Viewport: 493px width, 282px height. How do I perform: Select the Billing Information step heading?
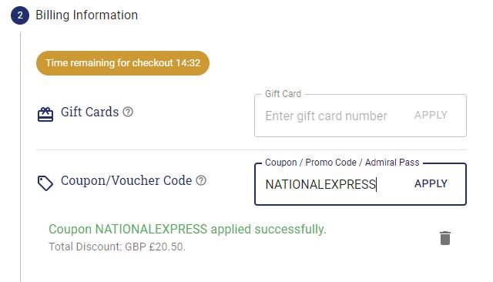pos(86,15)
